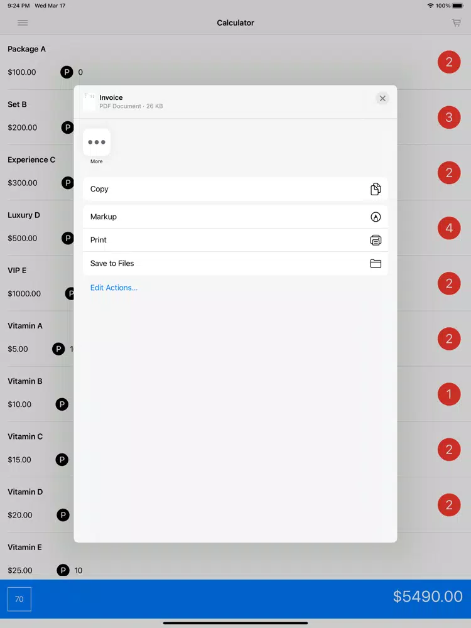Choose Copy in share sheet
Screen dimensions: 471x628
click(x=235, y=189)
